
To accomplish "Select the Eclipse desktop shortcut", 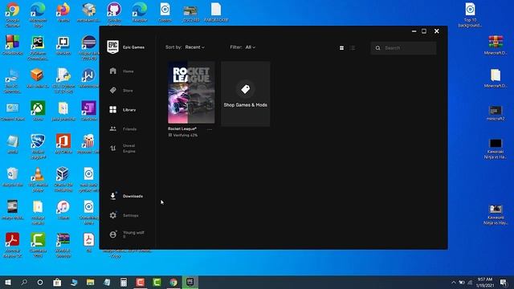I will pos(89,48).
